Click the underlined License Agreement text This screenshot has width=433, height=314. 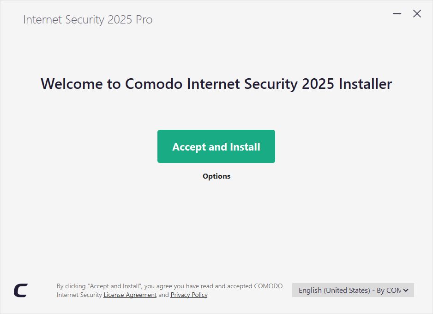[x=130, y=295]
